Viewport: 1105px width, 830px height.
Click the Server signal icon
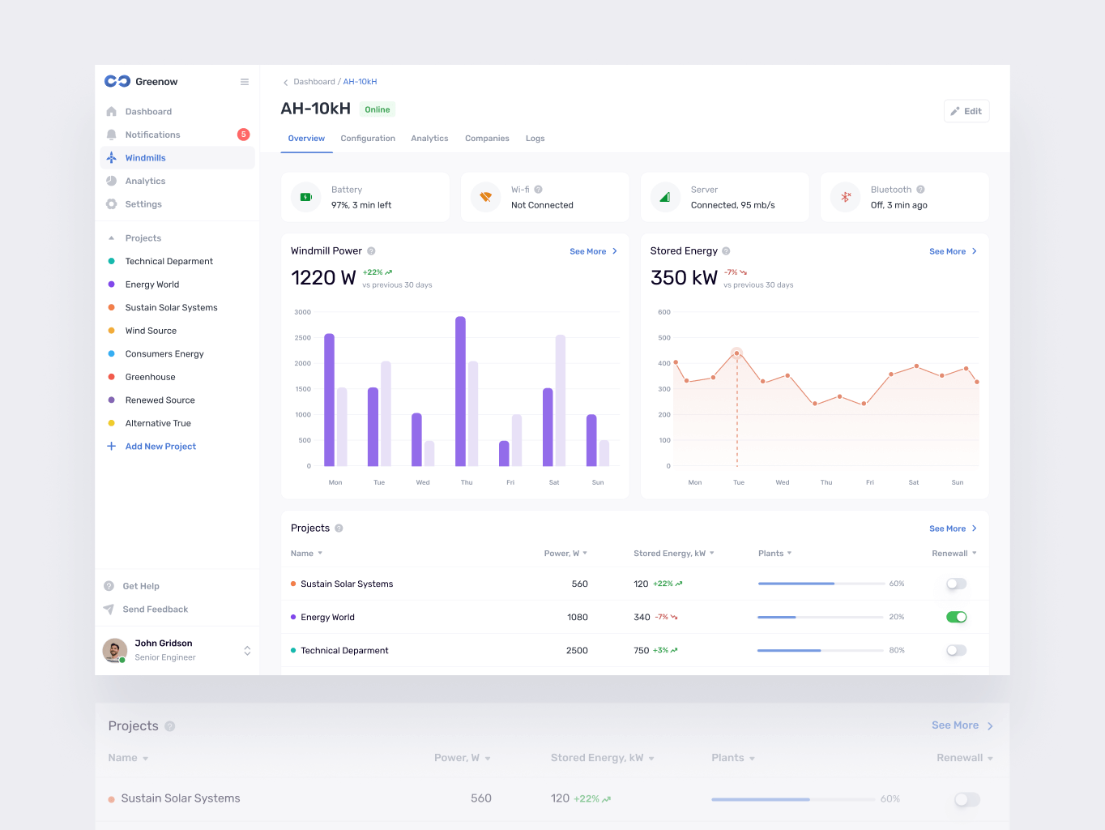click(665, 197)
